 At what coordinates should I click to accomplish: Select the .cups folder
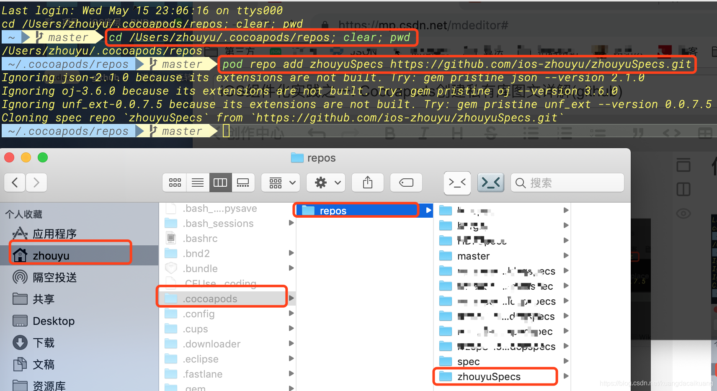click(227, 329)
